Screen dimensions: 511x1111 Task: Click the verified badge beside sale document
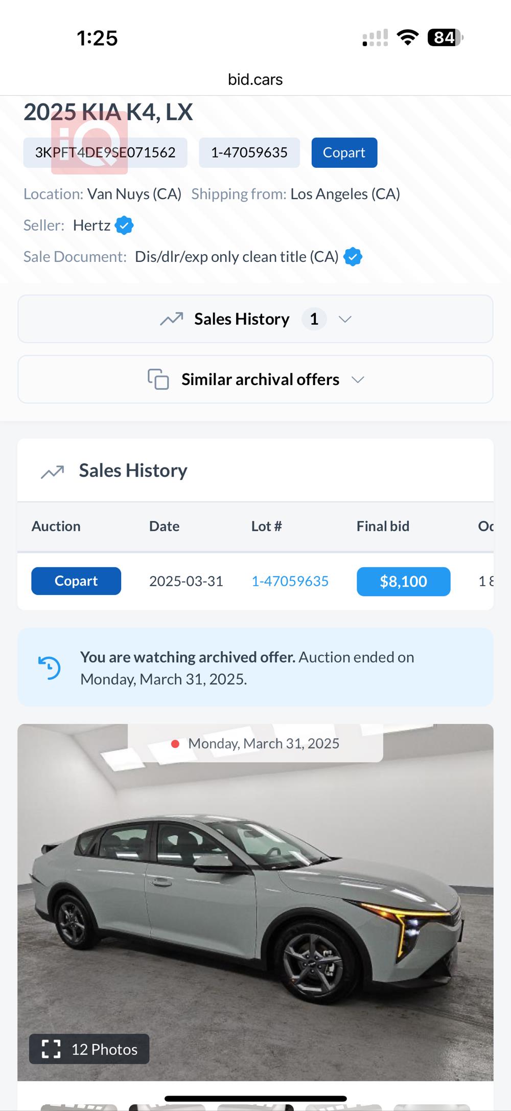point(353,257)
